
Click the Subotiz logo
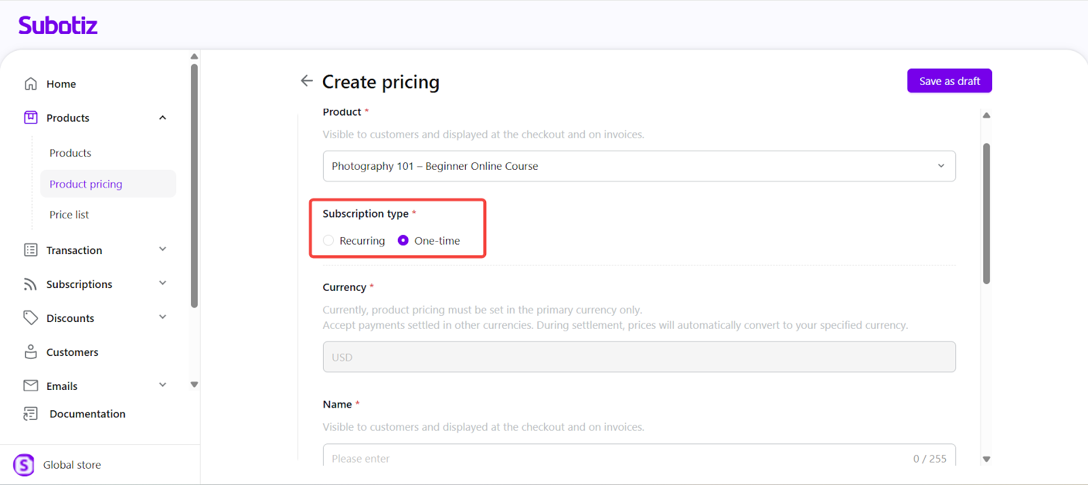pos(58,26)
